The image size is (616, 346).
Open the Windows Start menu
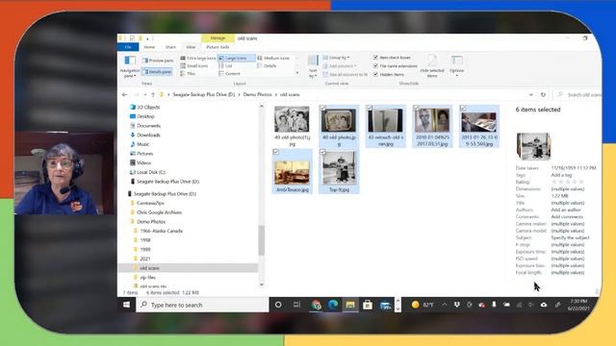coord(126,305)
